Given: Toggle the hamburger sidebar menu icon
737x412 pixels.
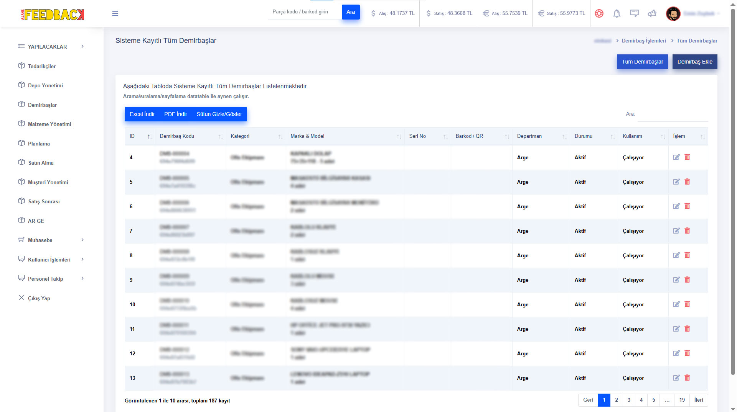Looking at the screenshot, I should tap(115, 13).
